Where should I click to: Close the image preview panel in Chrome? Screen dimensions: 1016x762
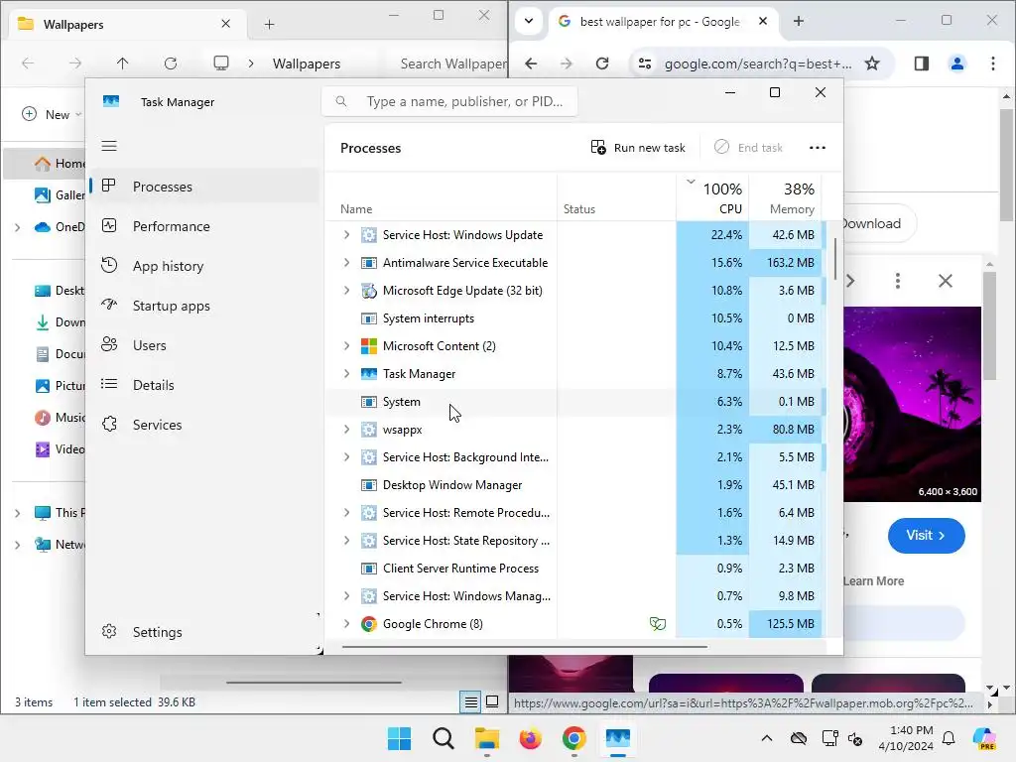[x=946, y=281]
